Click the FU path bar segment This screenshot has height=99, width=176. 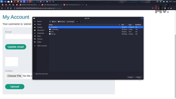tap(77, 21)
